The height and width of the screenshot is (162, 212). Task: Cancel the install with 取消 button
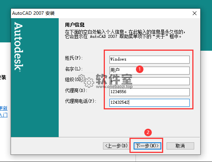click(x=180, y=146)
